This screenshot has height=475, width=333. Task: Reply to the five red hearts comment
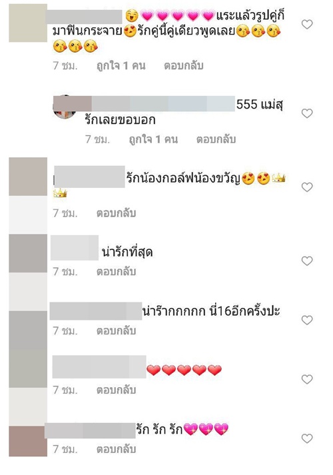pos(116,390)
